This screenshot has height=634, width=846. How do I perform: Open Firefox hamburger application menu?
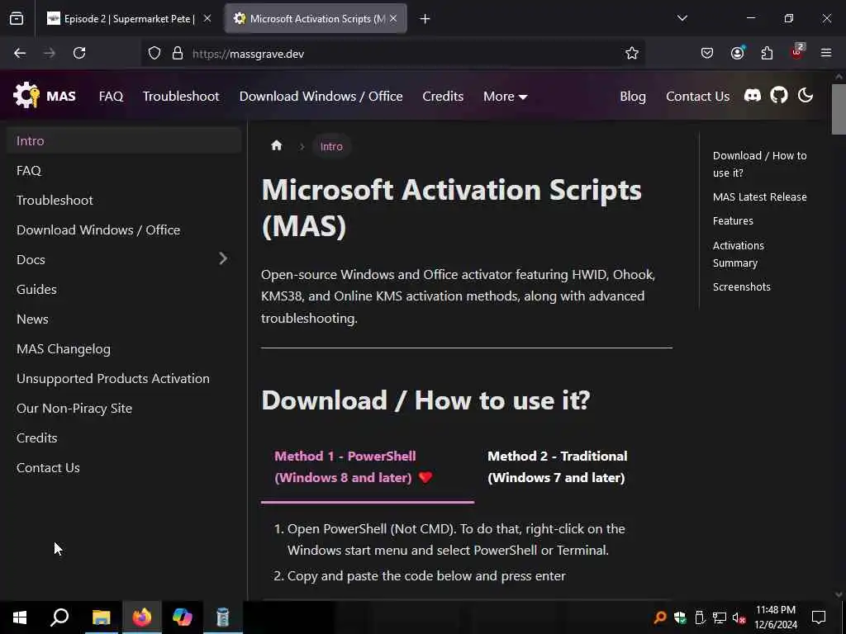click(x=826, y=53)
